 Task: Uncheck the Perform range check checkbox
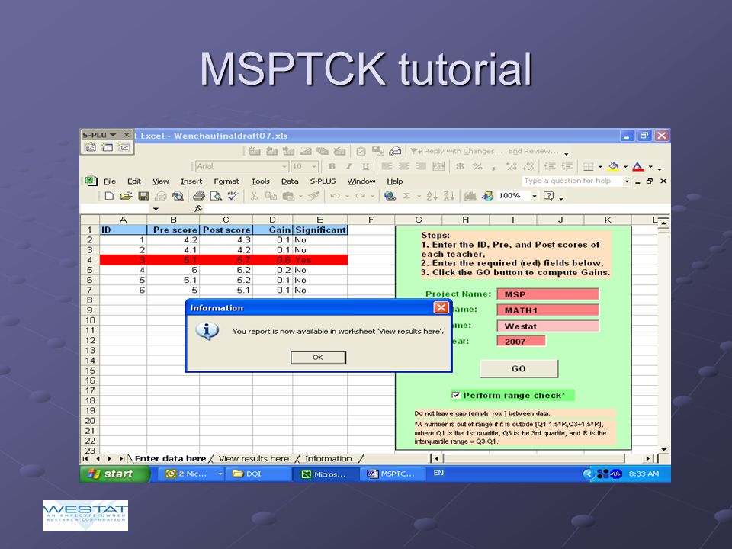(x=456, y=396)
